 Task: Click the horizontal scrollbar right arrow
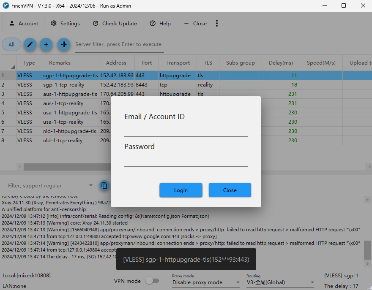[369, 167]
